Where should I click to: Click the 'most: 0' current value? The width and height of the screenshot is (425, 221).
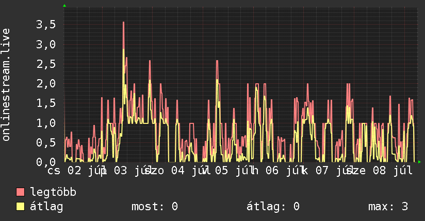[155, 207]
